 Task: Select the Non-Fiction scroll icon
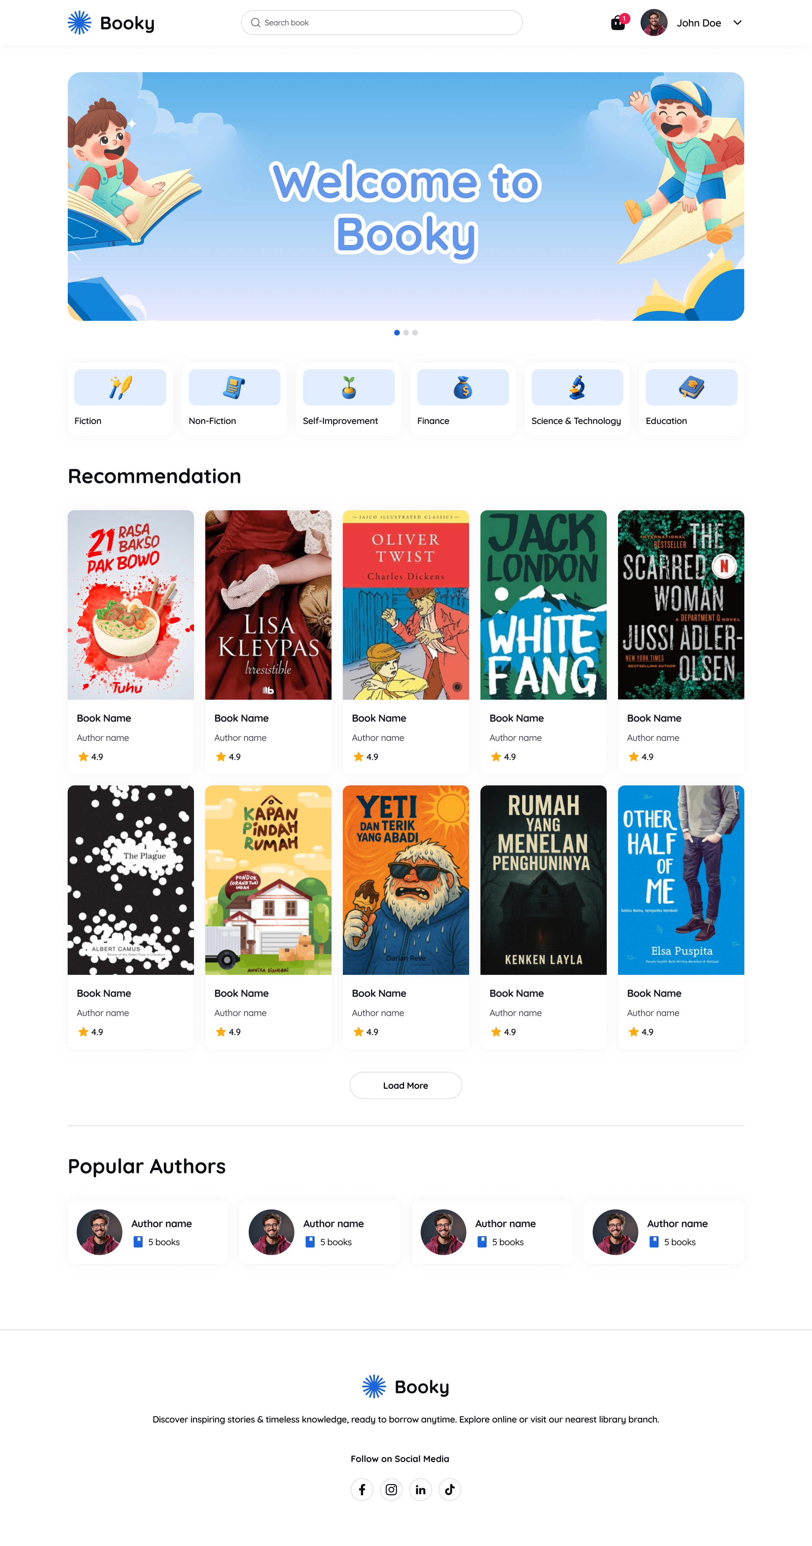coord(234,387)
